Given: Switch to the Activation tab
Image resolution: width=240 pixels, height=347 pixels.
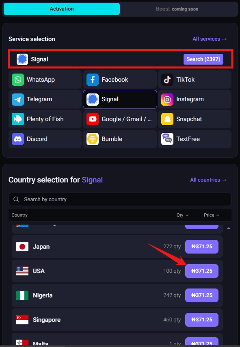Looking at the screenshot, I should [61, 9].
